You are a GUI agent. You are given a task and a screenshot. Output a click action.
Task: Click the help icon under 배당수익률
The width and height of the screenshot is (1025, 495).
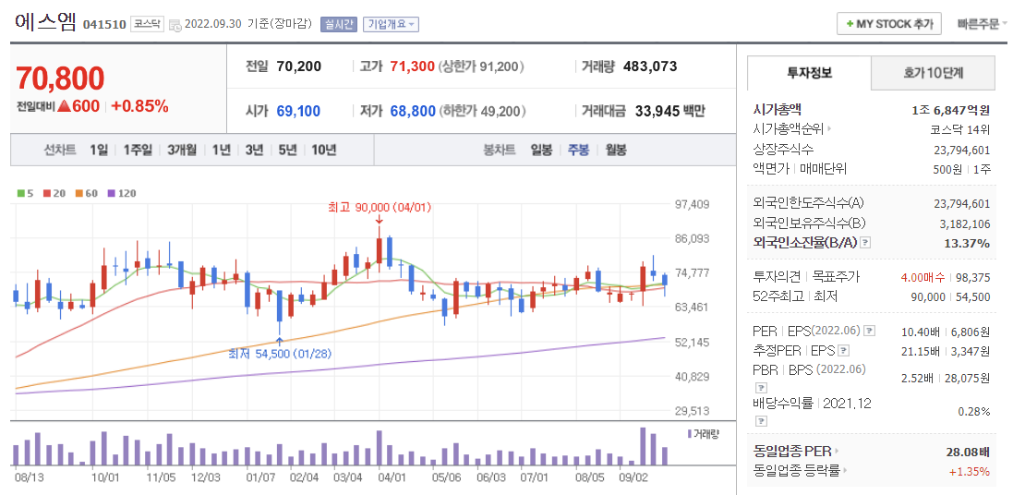click(760, 421)
